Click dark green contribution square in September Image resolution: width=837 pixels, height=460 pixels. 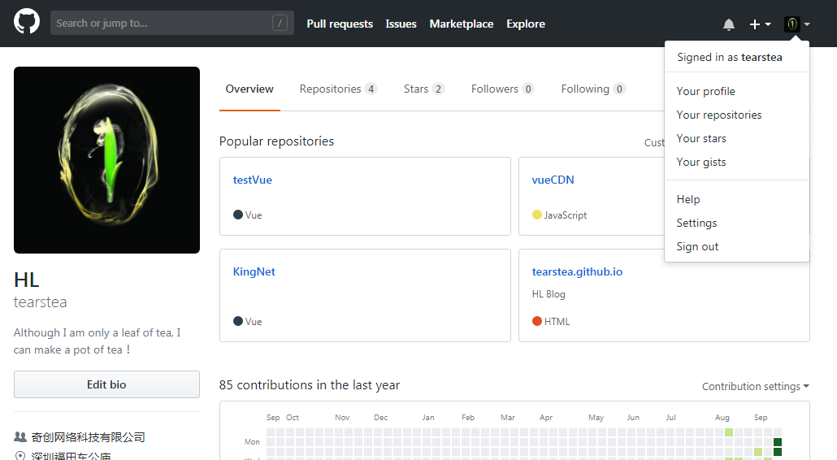point(778,442)
